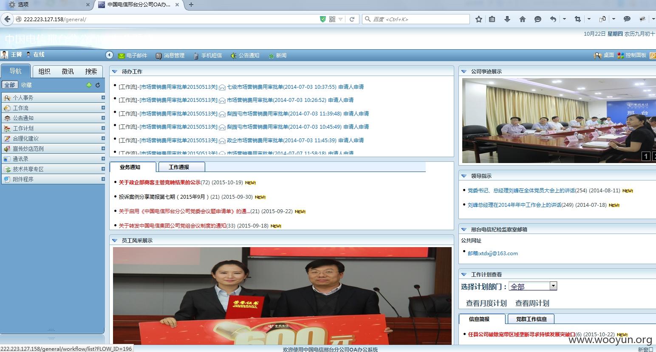Go to browser home page icon
This screenshot has width=656, height=352.
click(x=523, y=19)
